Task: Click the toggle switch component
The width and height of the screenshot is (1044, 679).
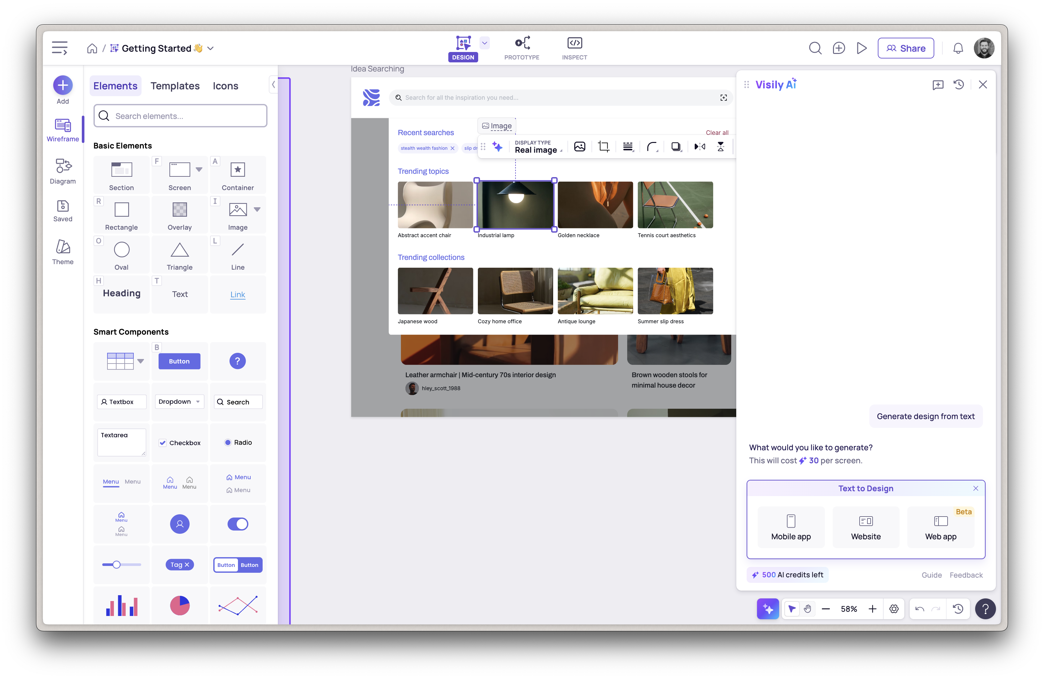Action: (x=238, y=524)
